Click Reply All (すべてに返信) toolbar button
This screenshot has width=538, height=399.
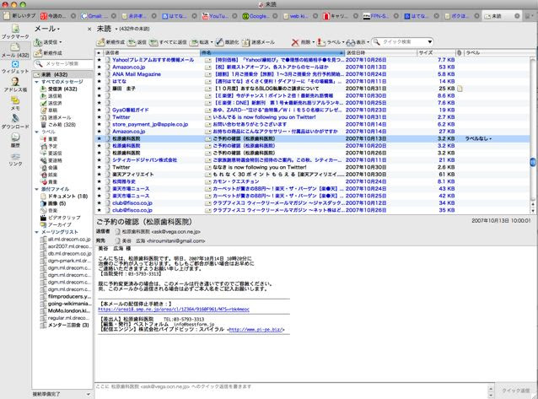[x=168, y=42]
